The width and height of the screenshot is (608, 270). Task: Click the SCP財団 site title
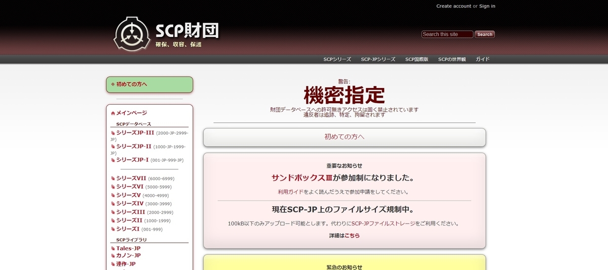point(187,31)
